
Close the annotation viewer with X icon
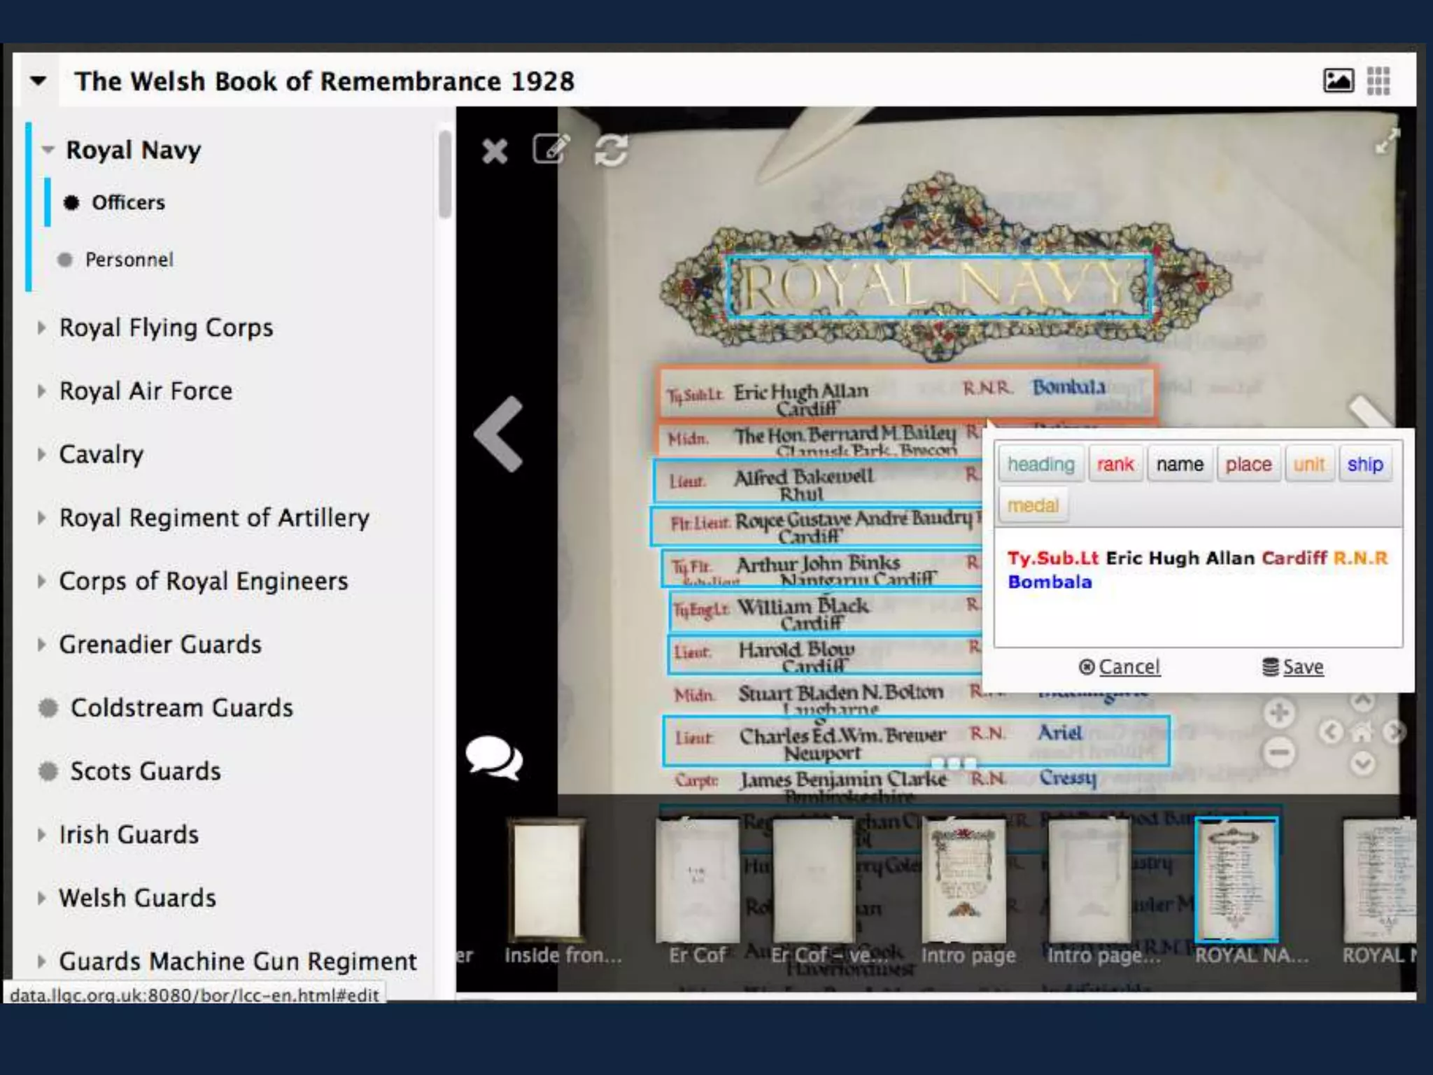click(x=495, y=150)
